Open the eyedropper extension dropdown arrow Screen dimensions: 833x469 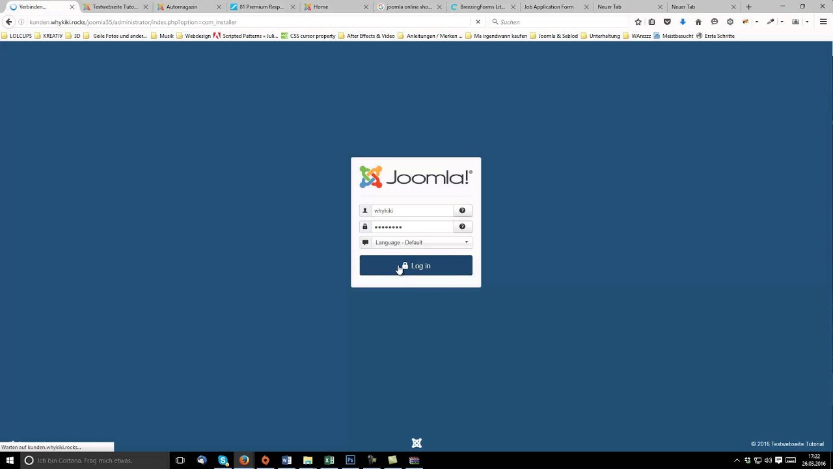point(782,21)
